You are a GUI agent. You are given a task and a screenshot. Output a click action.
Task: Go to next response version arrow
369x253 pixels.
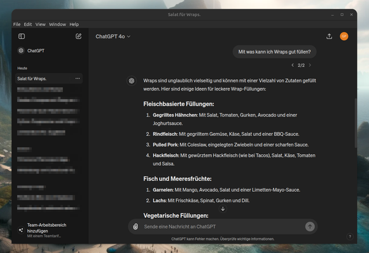pyautogui.click(x=310, y=65)
